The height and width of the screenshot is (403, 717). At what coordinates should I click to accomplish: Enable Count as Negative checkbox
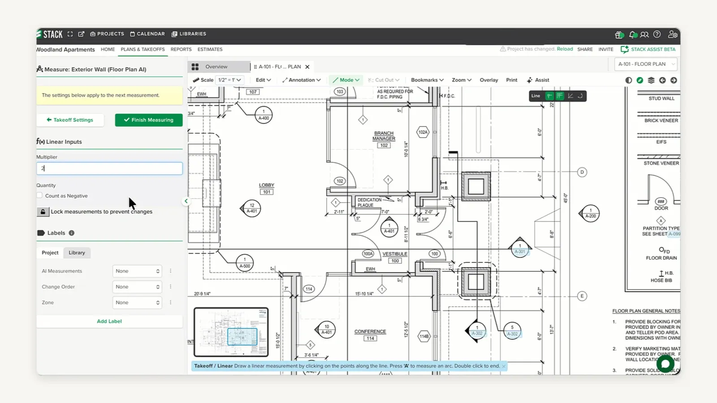pyautogui.click(x=39, y=195)
